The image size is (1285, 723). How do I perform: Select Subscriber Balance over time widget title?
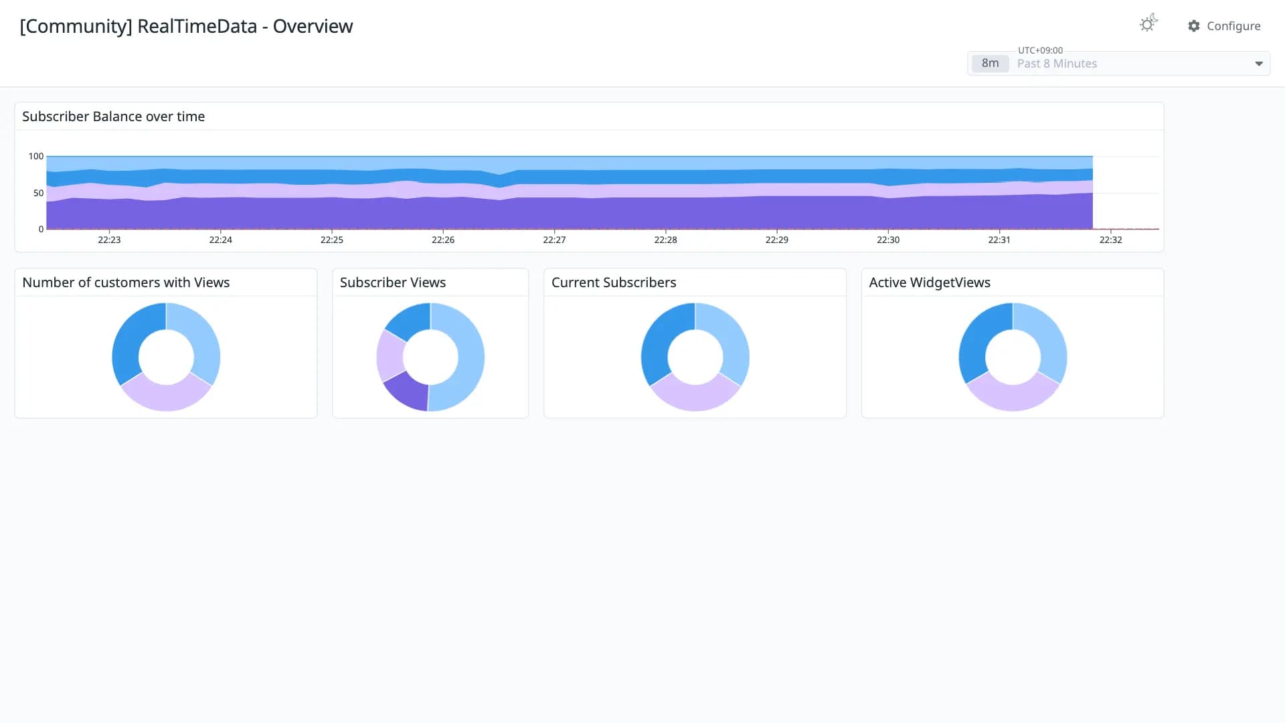(x=113, y=116)
